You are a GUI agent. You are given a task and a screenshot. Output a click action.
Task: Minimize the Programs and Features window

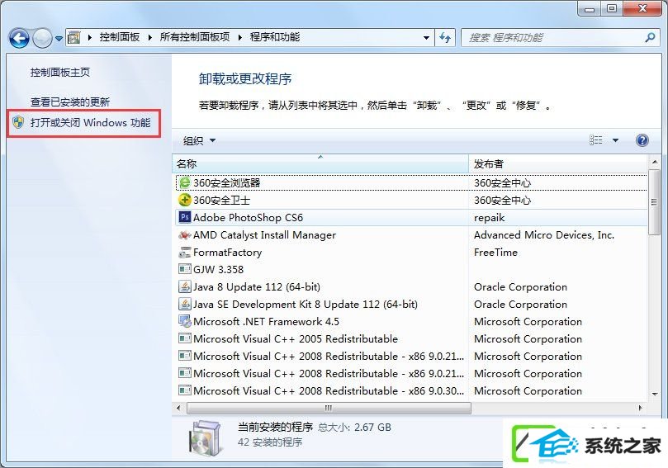click(590, 8)
